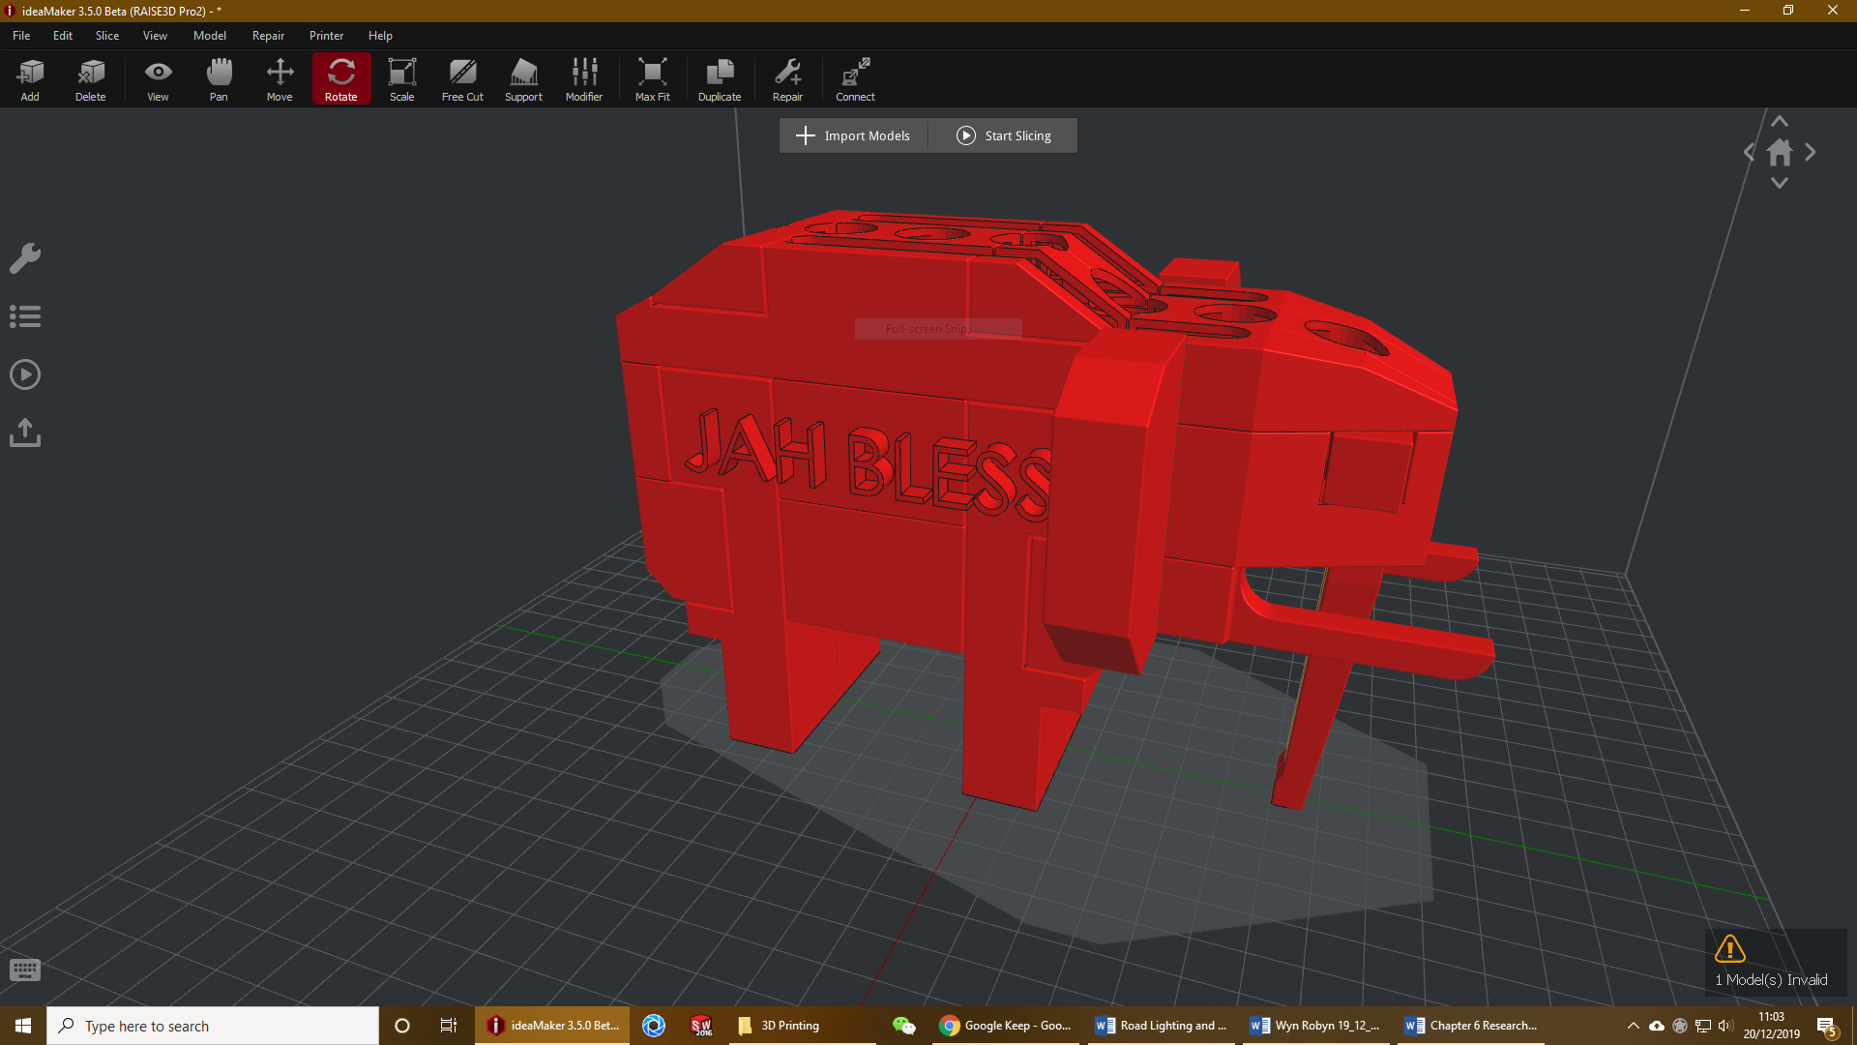Click the view navigator down chevron
This screenshot has width=1857, height=1045.
coord(1779,184)
